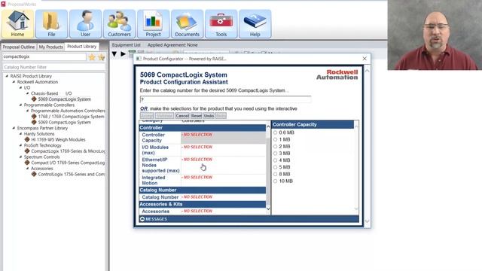Select 0.6 MB controller capacity

(275, 132)
